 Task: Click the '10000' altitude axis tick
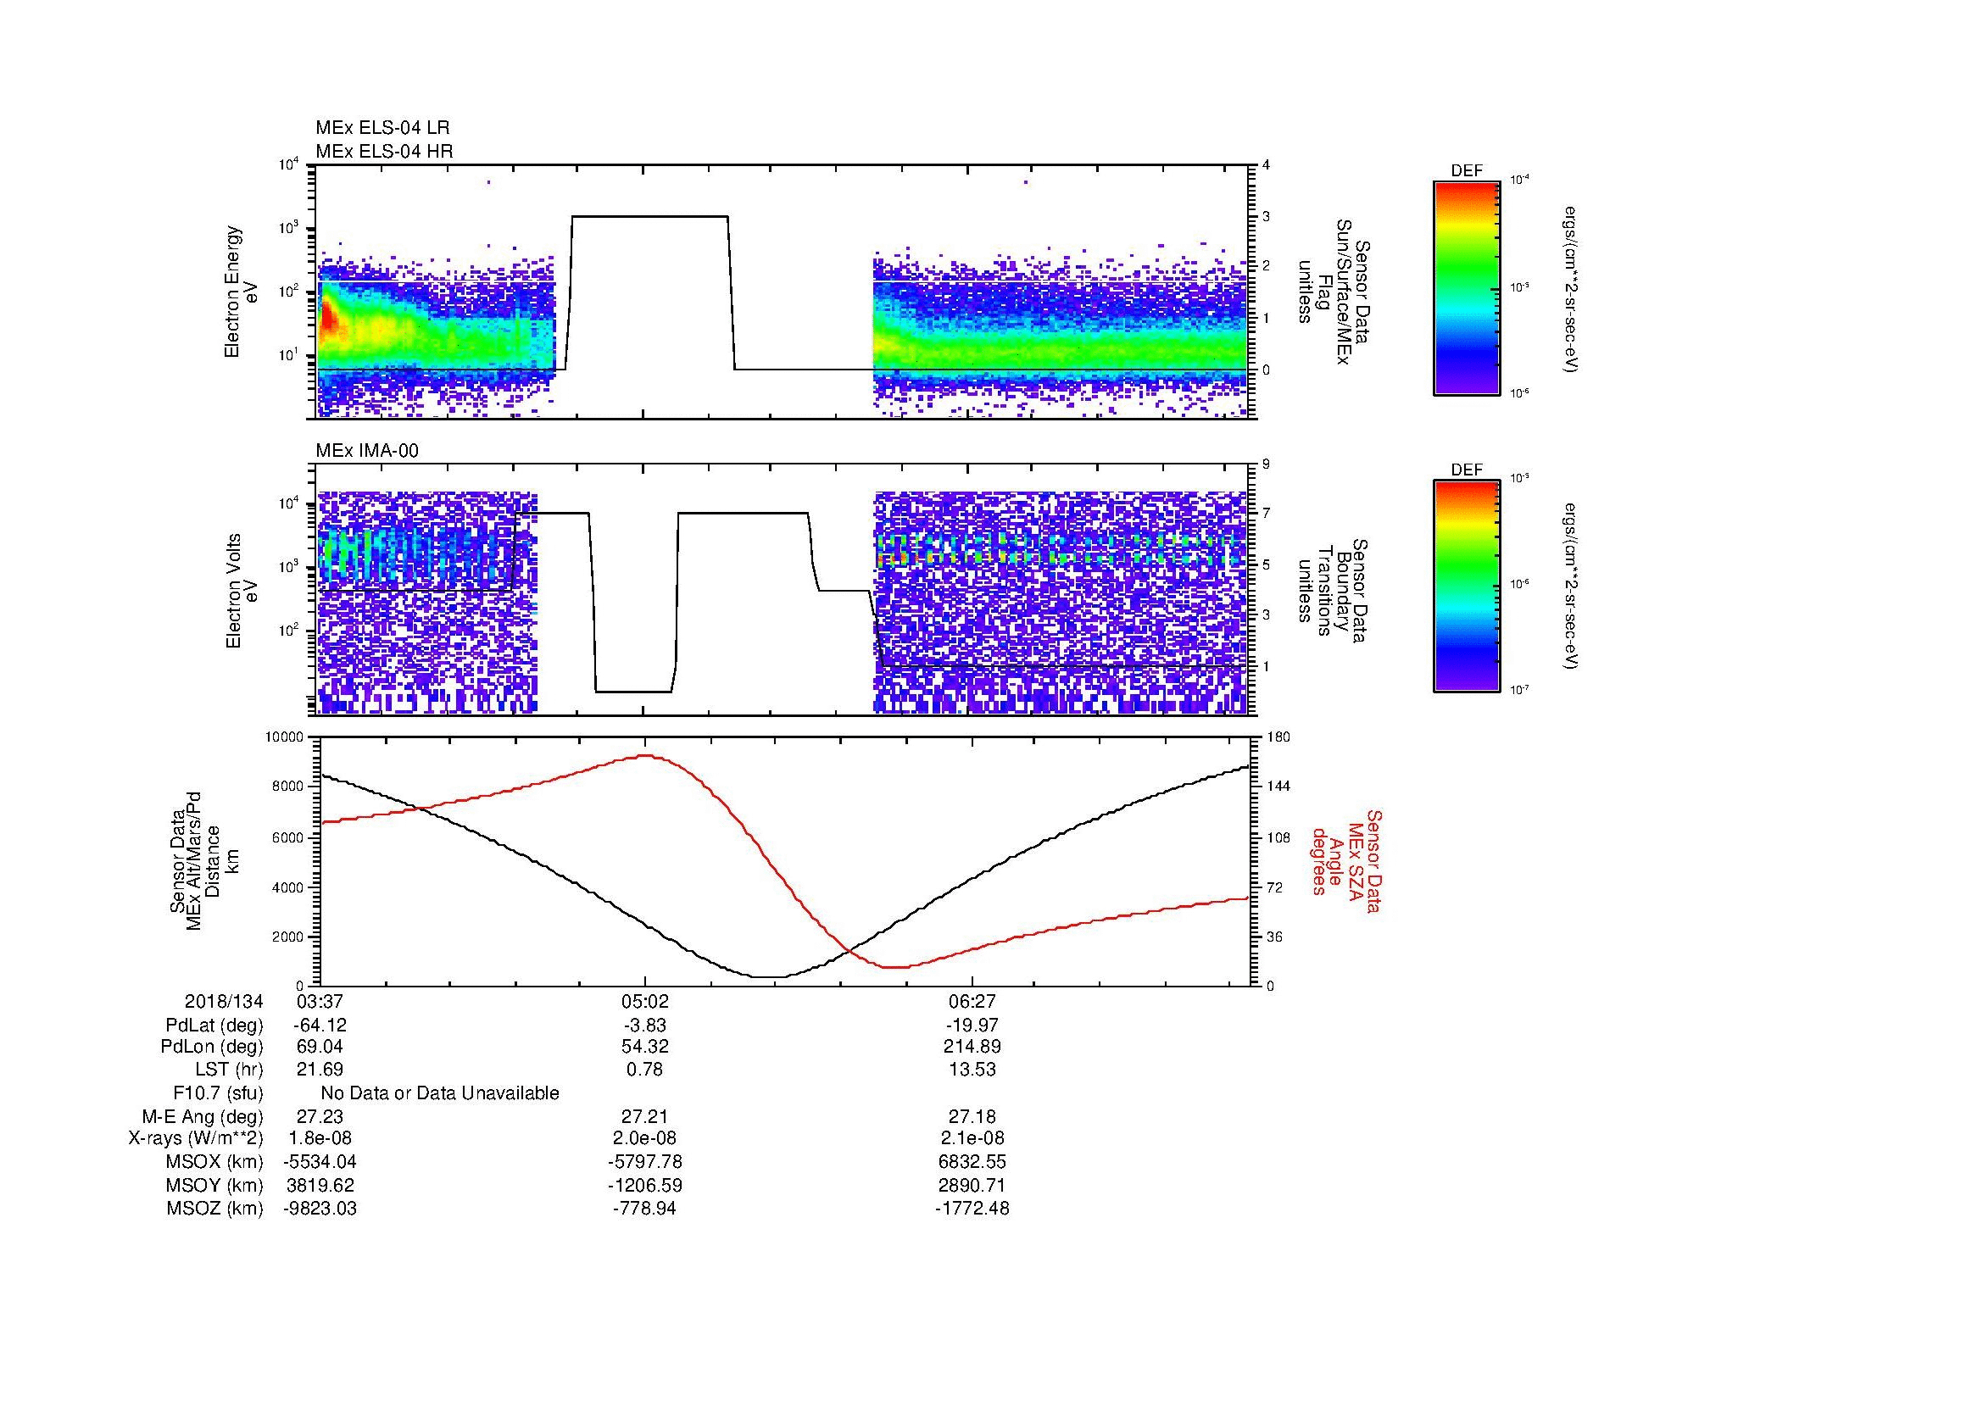(x=284, y=737)
